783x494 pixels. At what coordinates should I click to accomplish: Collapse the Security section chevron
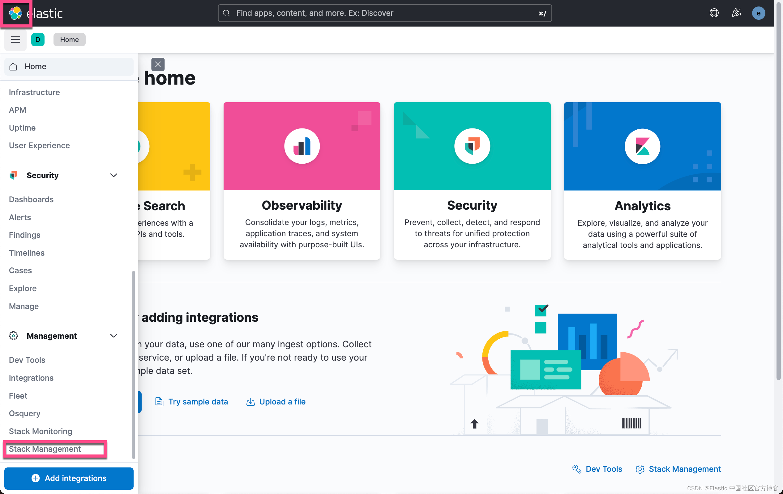click(113, 175)
